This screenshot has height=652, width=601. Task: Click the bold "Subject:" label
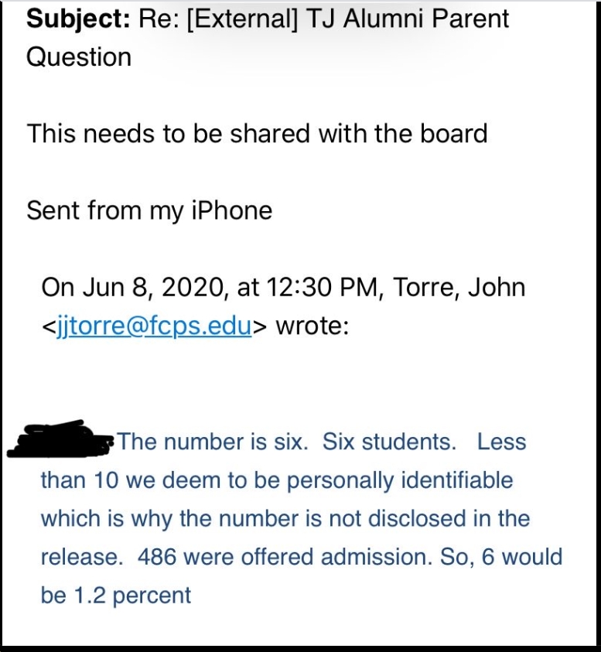78,19
